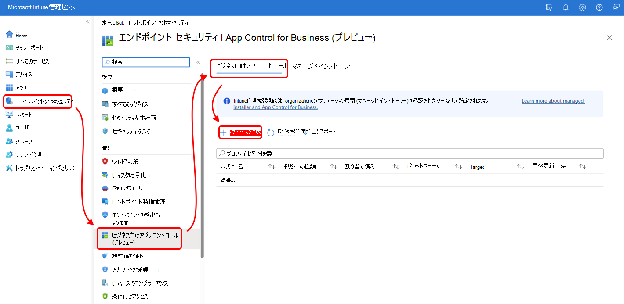Click the レポート icon in the sidebar

(9, 114)
